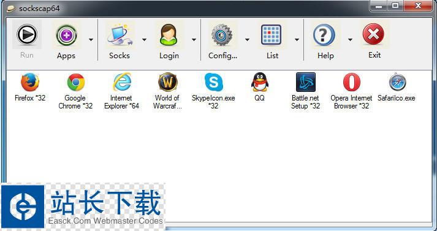This screenshot has height=231, width=437.
Task: Open the Help question mark icon
Action: click(x=324, y=35)
